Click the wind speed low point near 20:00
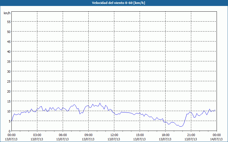The image size is (228, 142). (x=181, y=126)
